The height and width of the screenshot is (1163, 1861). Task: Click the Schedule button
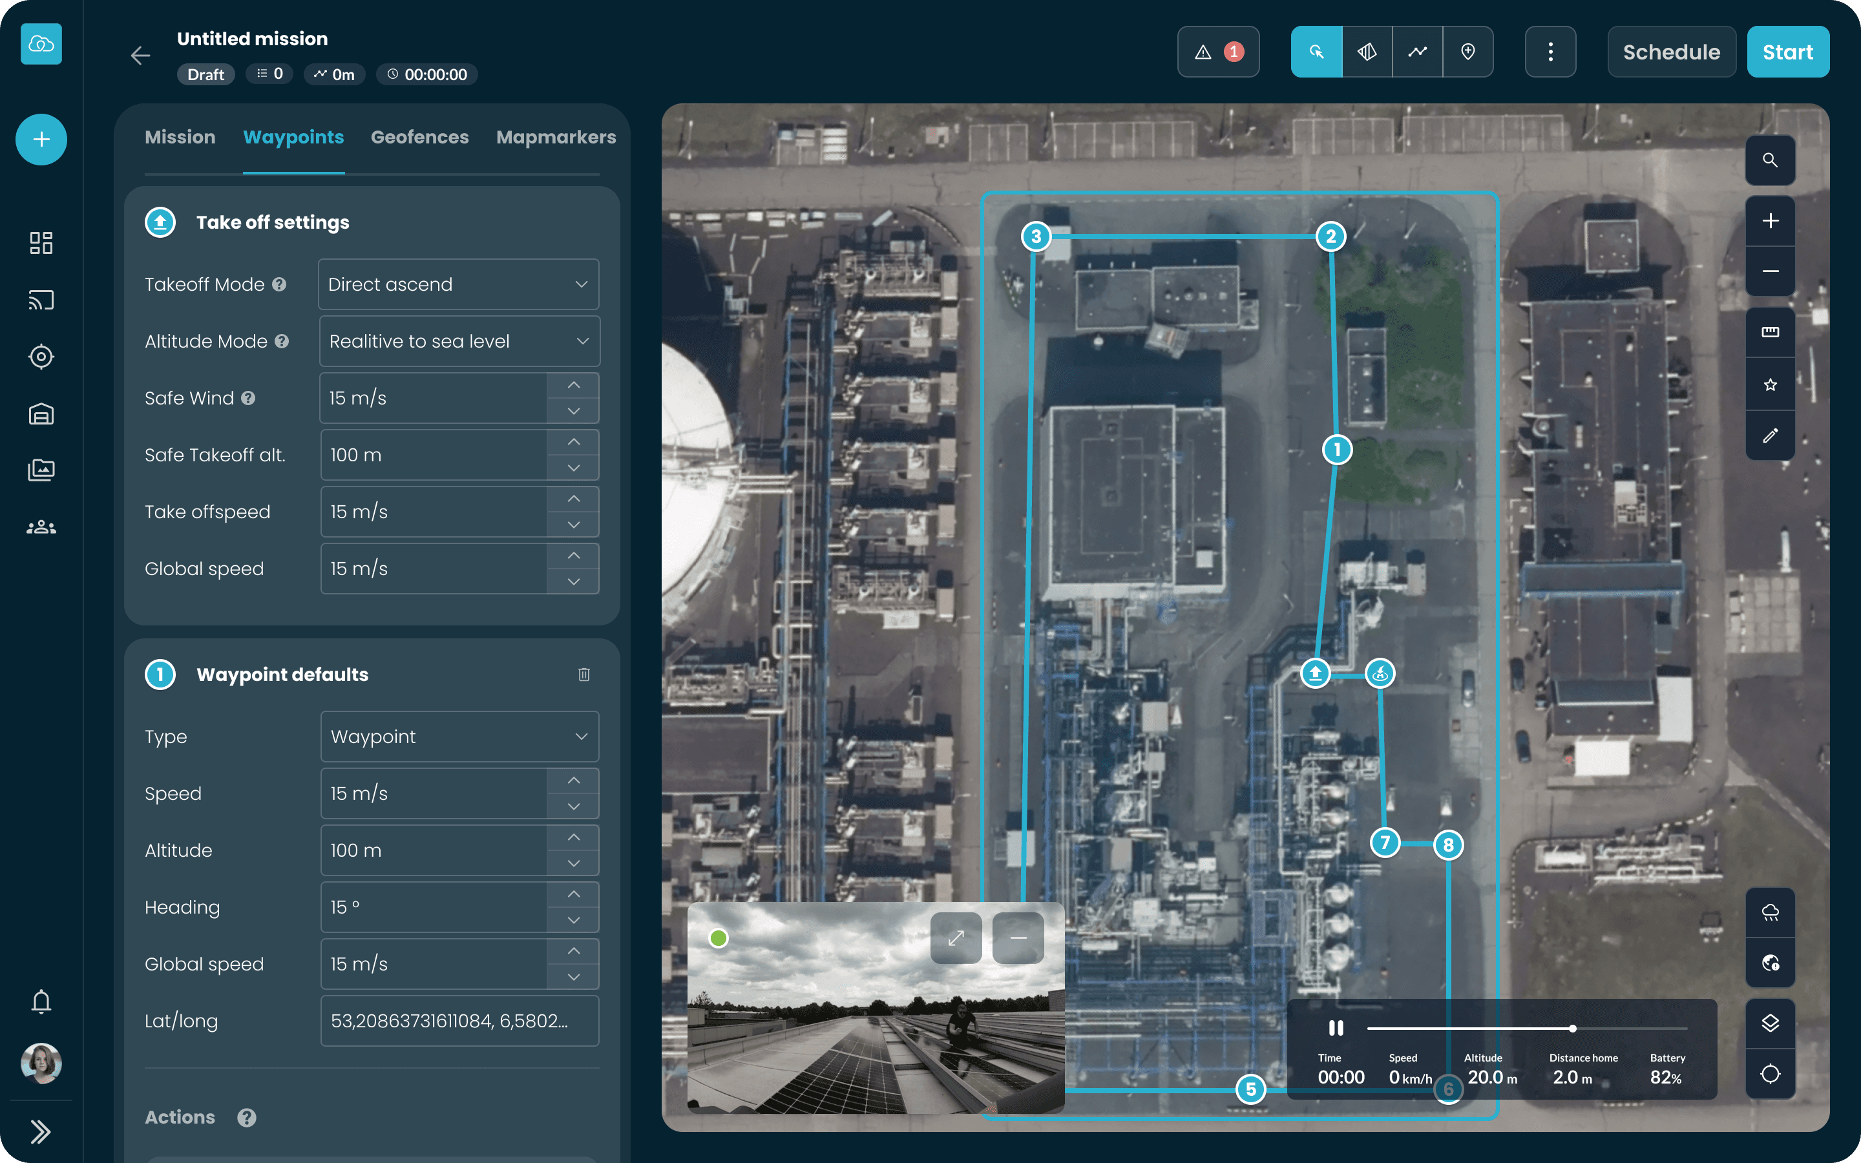[1670, 52]
